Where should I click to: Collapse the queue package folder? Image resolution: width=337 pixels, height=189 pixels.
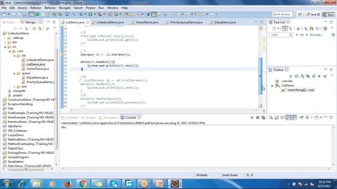[15, 73]
